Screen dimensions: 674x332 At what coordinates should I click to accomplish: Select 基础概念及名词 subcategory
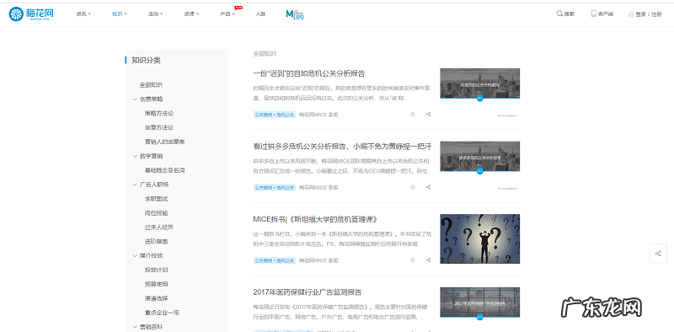(164, 170)
